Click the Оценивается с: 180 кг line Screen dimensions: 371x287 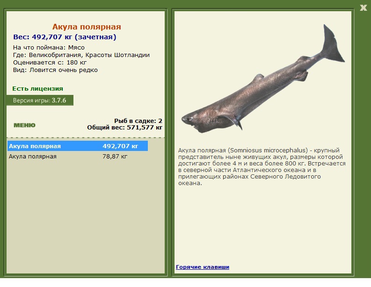[50, 63]
